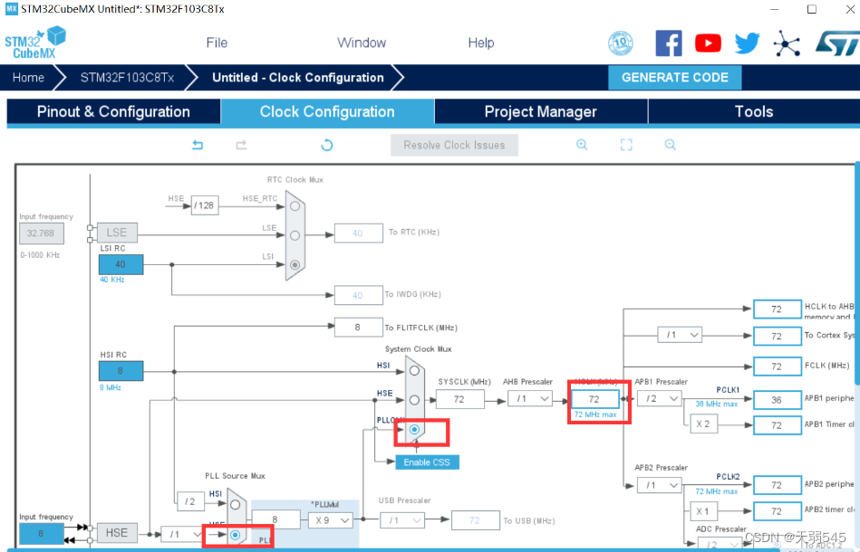The width and height of the screenshot is (860, 552).
Task: Select HSE_RTC input on RTC Clock Mux
Action: pos(295,206)
